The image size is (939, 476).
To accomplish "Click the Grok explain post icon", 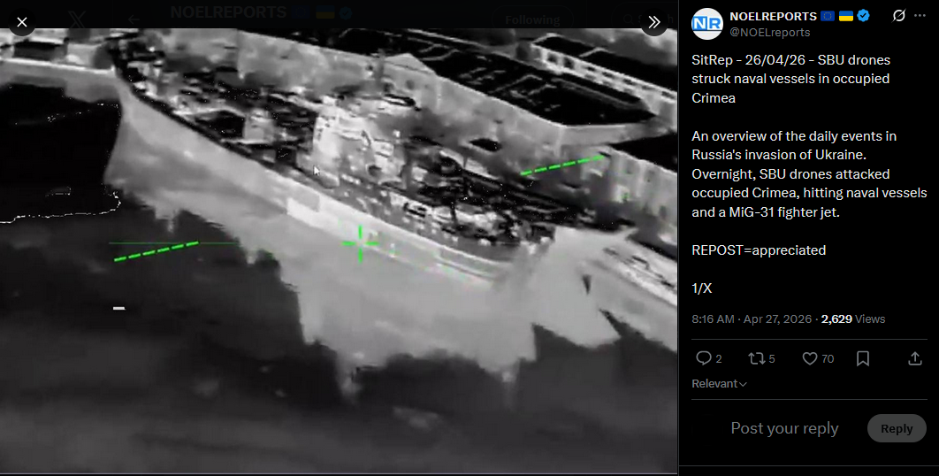I will [898, 16].
